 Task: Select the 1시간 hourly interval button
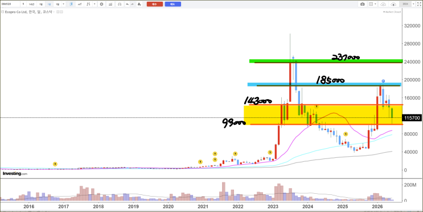31,4
